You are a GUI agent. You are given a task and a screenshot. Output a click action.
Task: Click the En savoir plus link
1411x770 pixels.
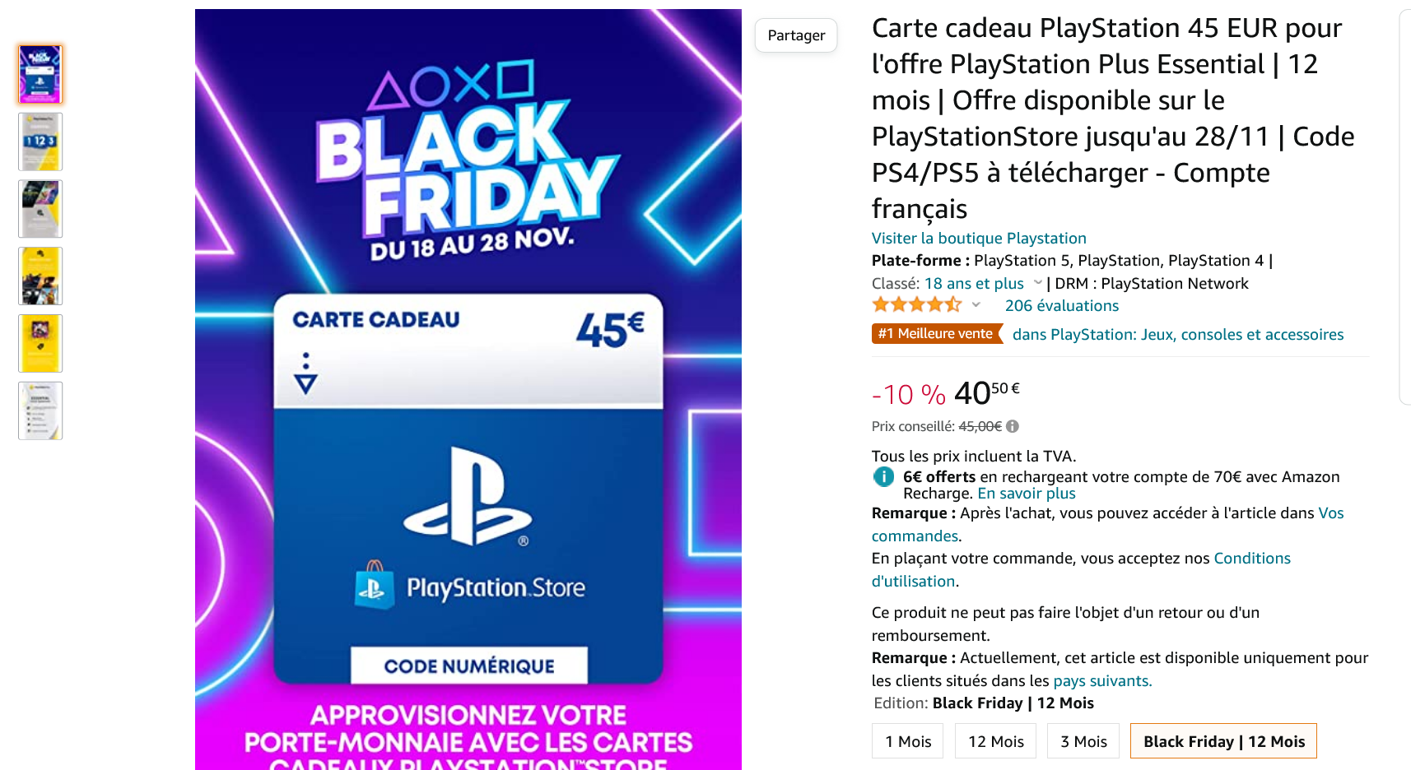click(x=1026, y=493)
